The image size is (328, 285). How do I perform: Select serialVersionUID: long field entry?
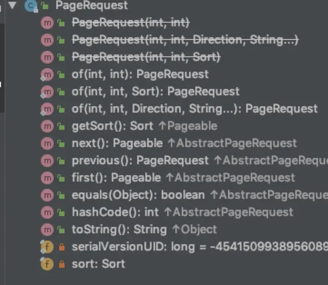200,247
